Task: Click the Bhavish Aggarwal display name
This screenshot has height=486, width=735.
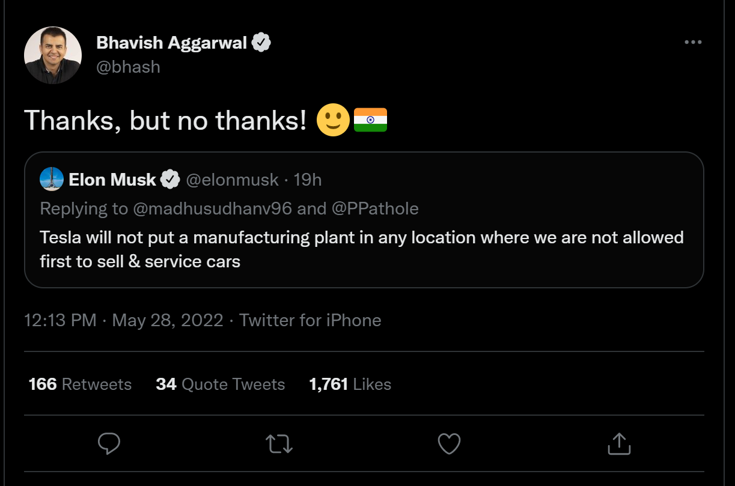Action: [171, 43]
